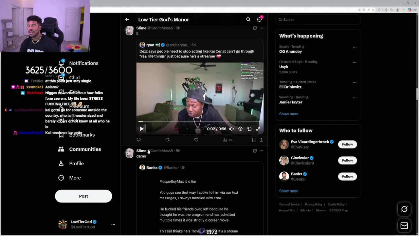Show more under What's happening
This screenshot has height=236, width=419.
[x=289, y=114]
